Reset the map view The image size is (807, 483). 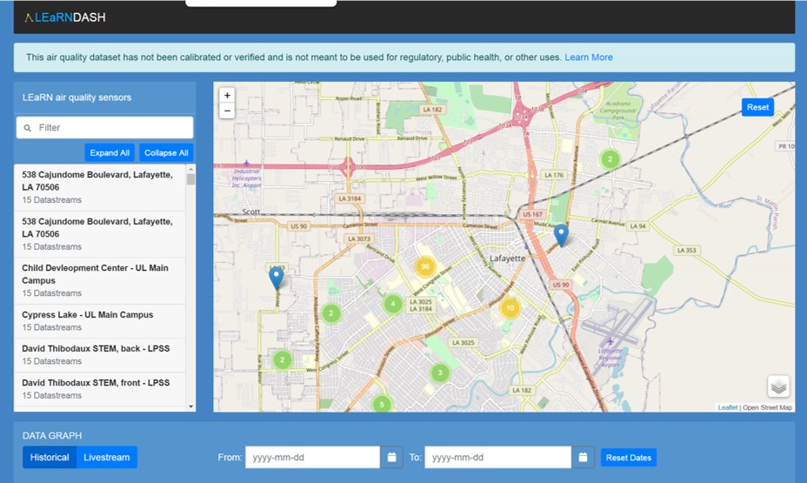[x=757, y=107]
